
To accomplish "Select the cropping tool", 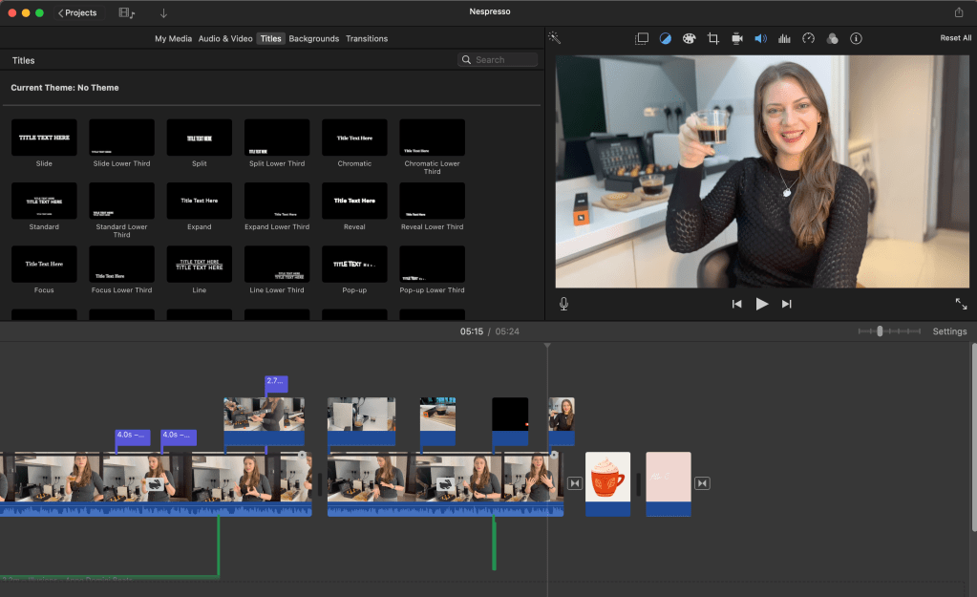I will tap(712, 38).
